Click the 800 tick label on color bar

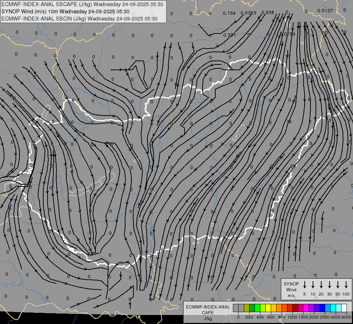point(282,317)
